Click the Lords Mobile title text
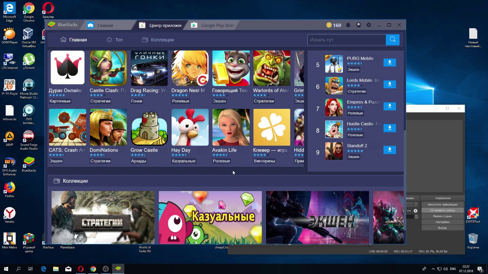This screenshot has width=488, height=274. [363, 80]
